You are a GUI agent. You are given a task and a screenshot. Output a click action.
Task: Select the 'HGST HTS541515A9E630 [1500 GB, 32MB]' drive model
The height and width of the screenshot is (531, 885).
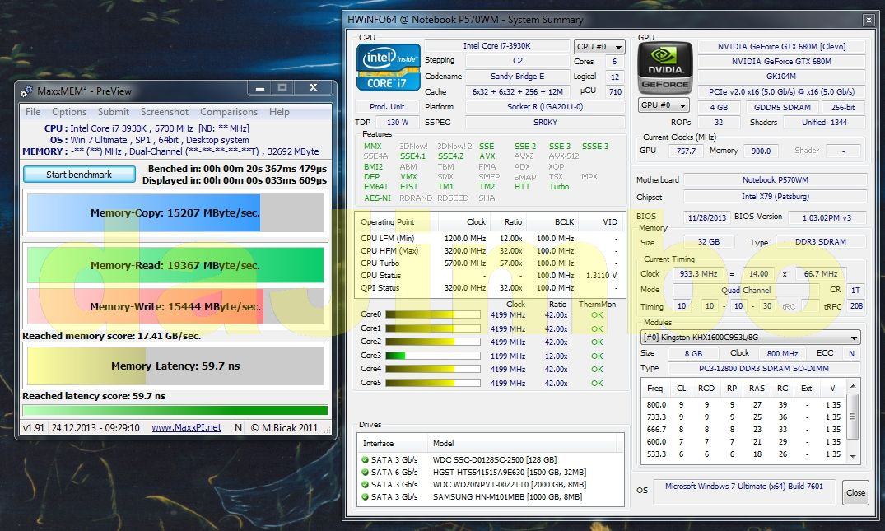tap(509, 473)
